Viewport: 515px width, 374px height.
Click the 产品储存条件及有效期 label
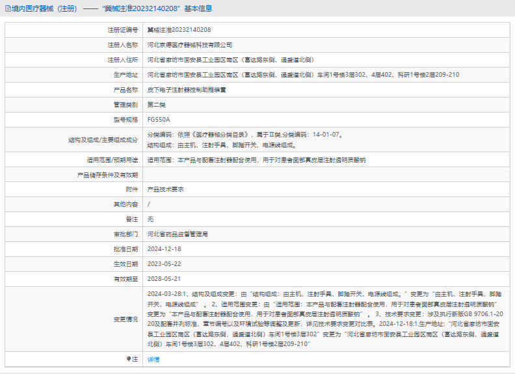[107, 175]
